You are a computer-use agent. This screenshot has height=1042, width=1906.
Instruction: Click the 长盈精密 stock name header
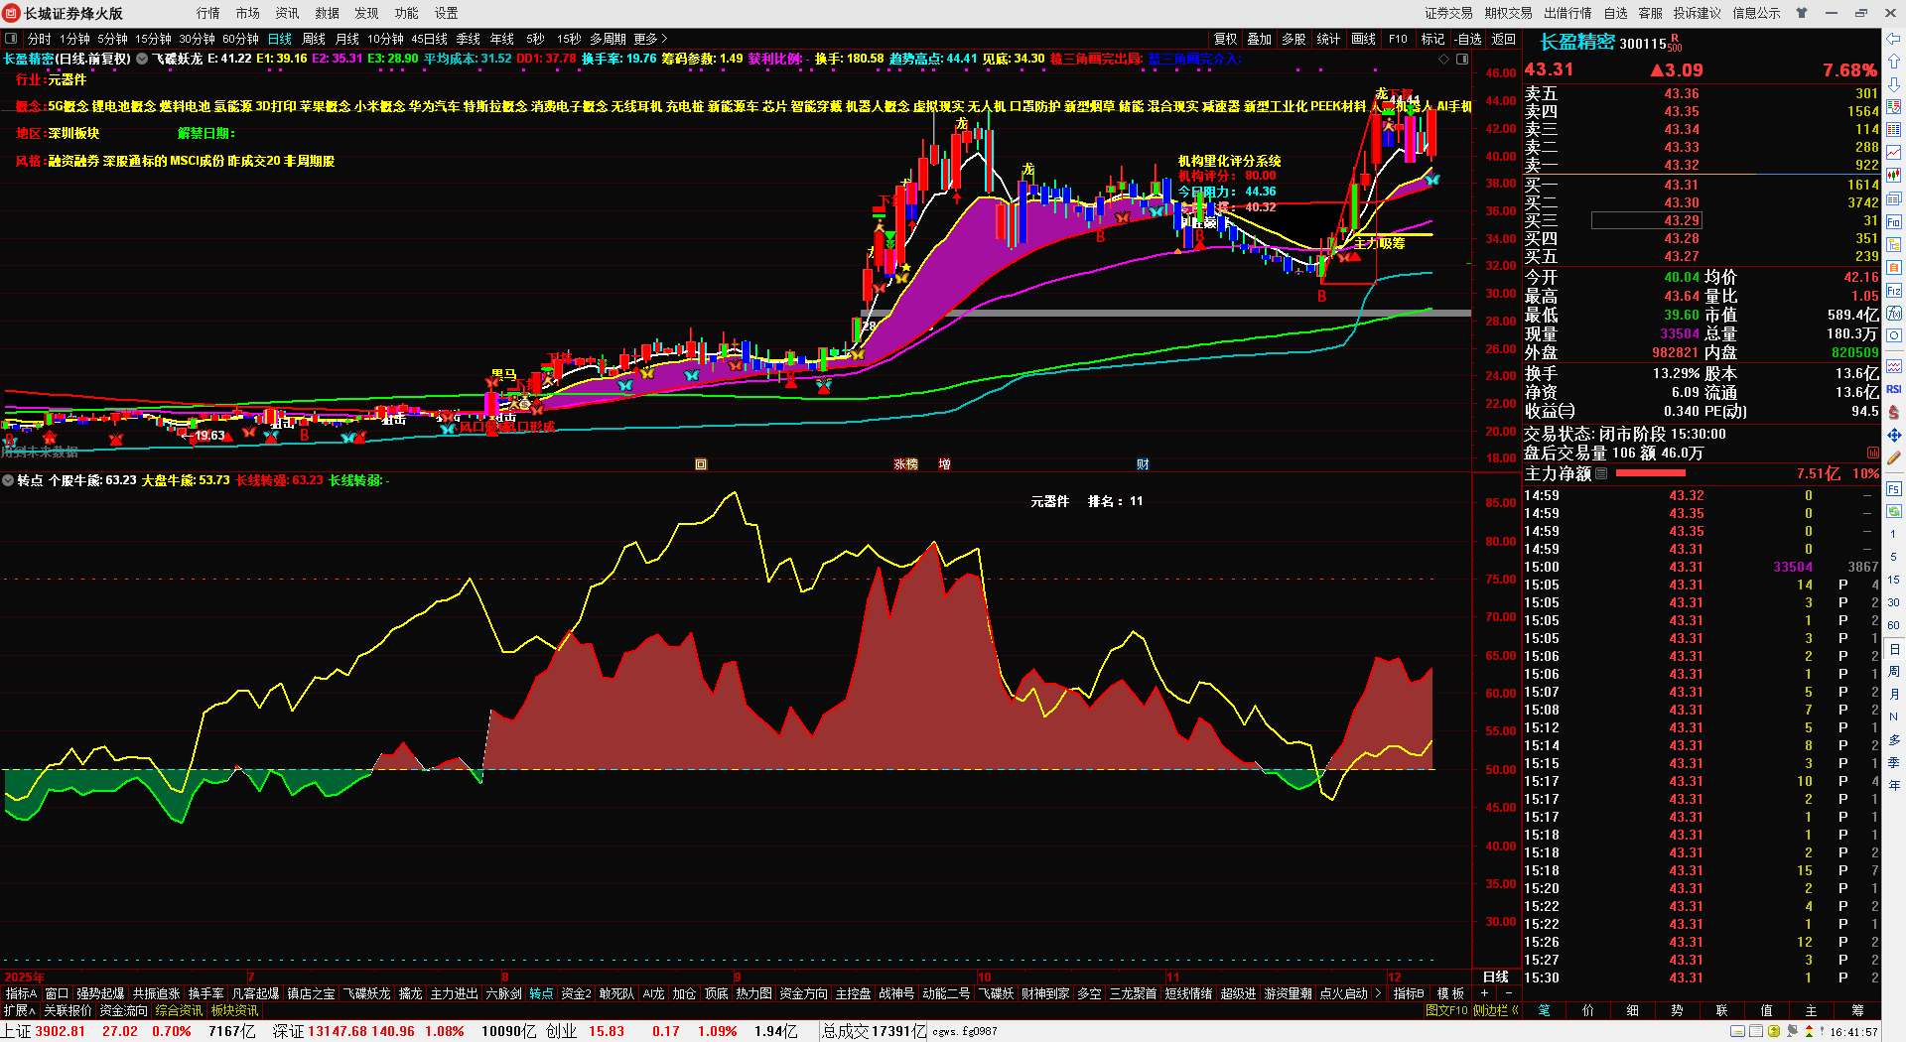1576,42
